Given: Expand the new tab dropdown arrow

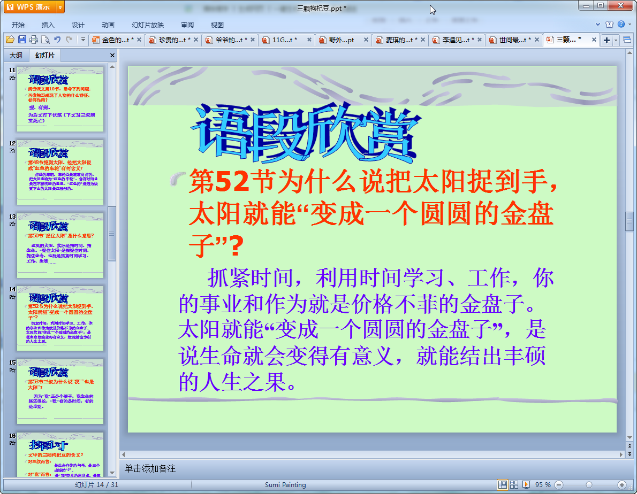Looking at the screenshot, I should tap(616, 40).
